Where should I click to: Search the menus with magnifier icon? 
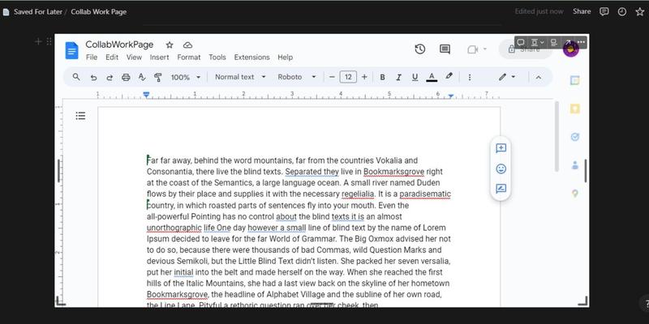coord(76,77)
